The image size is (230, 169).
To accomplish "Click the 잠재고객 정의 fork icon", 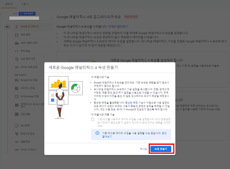I will pyautogui.click(x=17, y=134).
